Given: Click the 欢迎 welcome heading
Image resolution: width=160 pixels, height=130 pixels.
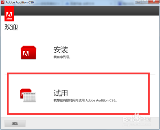Looking at the screenshot, I should 11,27.
